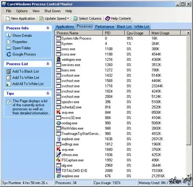Click the process list scroll up arrow
Viewport: 193px width, 187px height.
pos(188,33)
